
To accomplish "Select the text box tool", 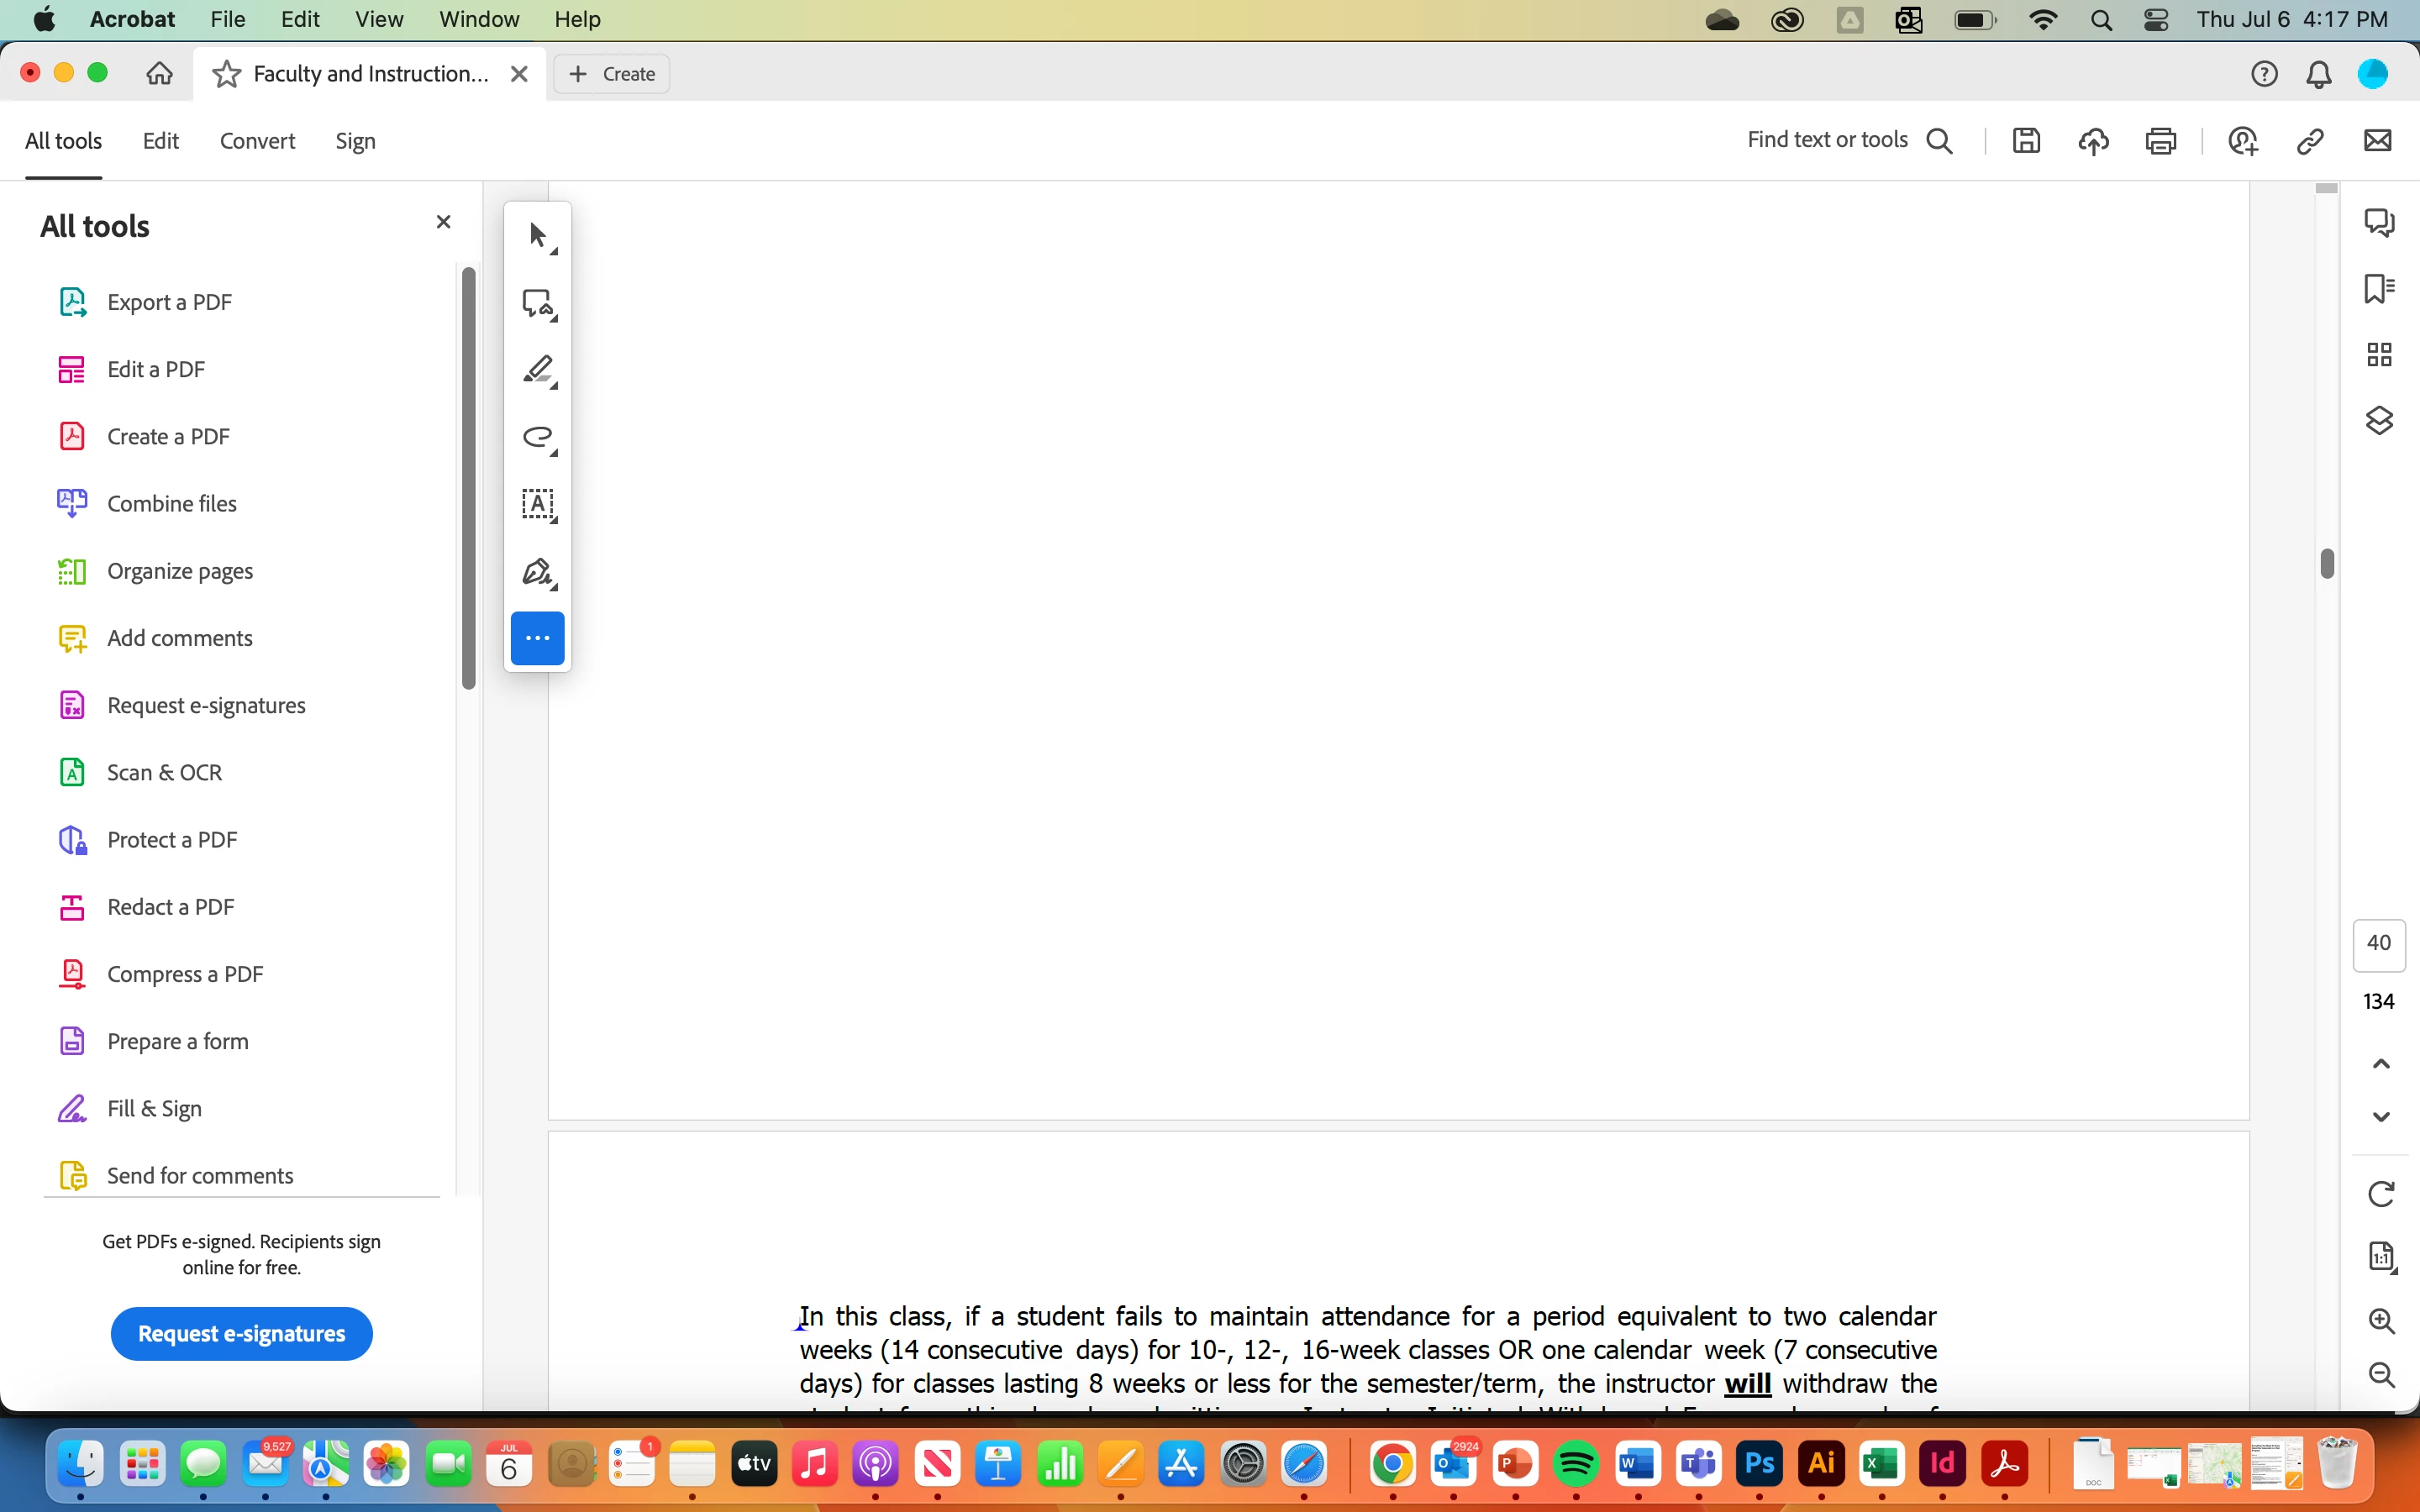I will click(538, 504).
